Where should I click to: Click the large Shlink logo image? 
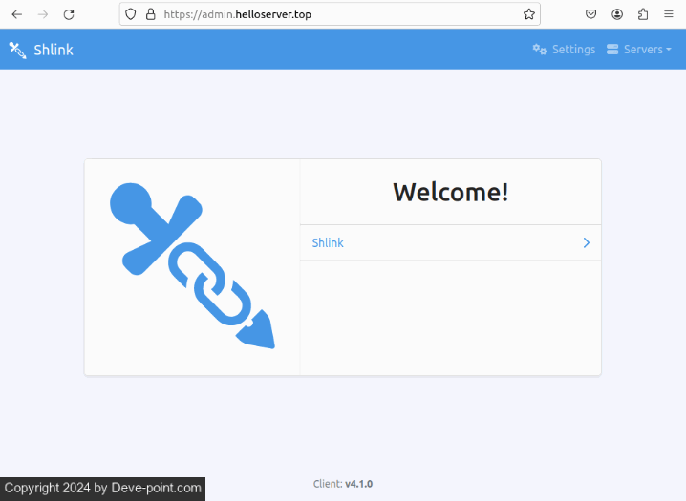[x=192, y=266]
